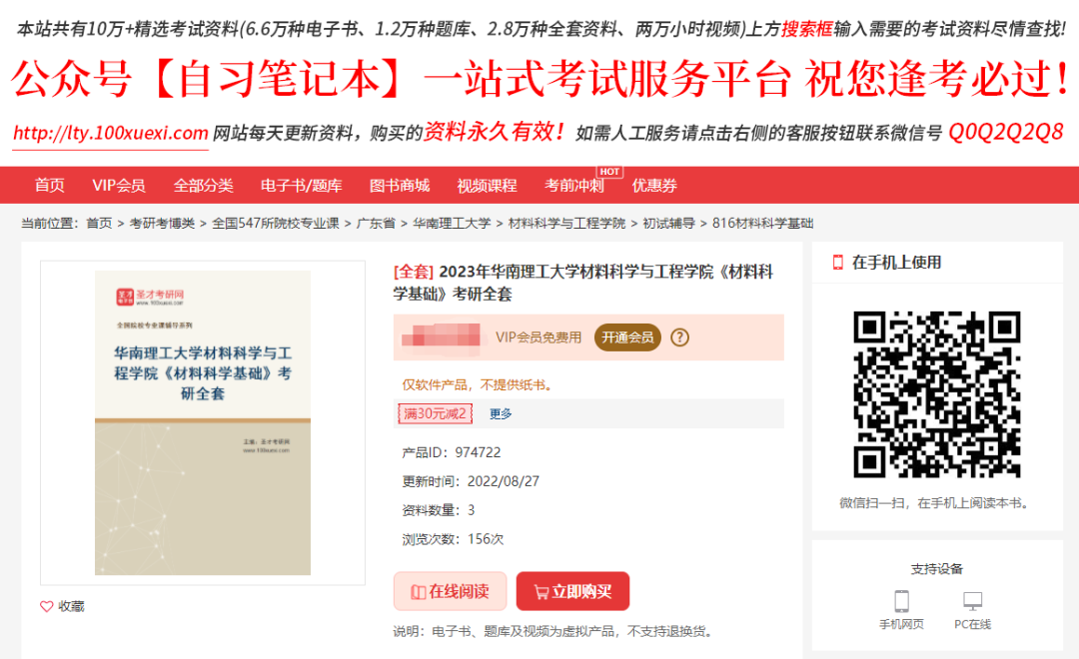
Task: Click the red phone icon beside 在手机上使用
Action: tap(837, 262)
